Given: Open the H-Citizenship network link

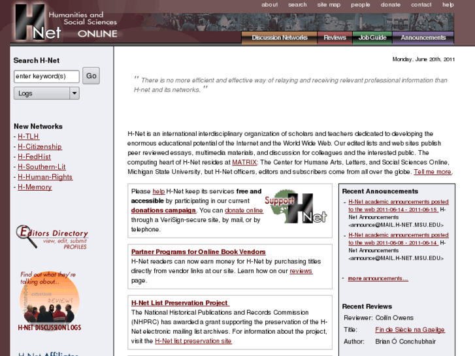Looking at the screenshot, I should pyautogui.click(x=40, y=146).
